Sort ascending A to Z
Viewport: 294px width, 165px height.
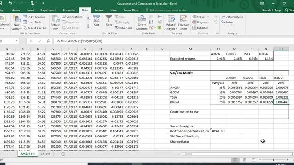click(x=89, y=18)
